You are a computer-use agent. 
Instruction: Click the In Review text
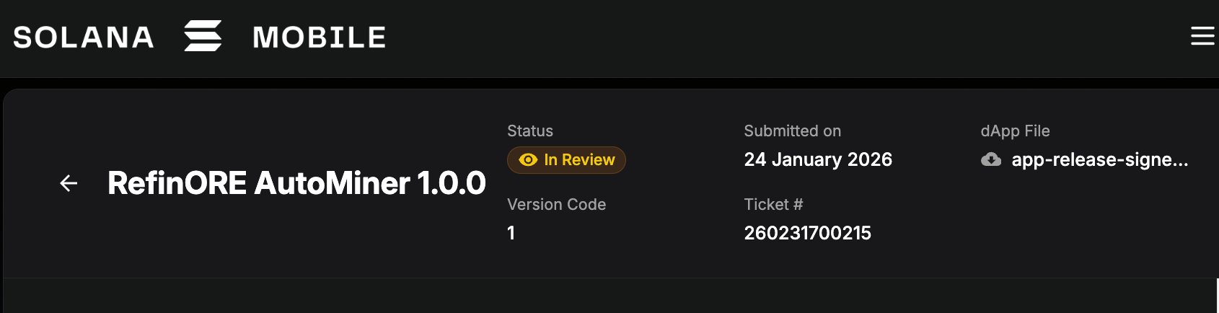point(579,160)
